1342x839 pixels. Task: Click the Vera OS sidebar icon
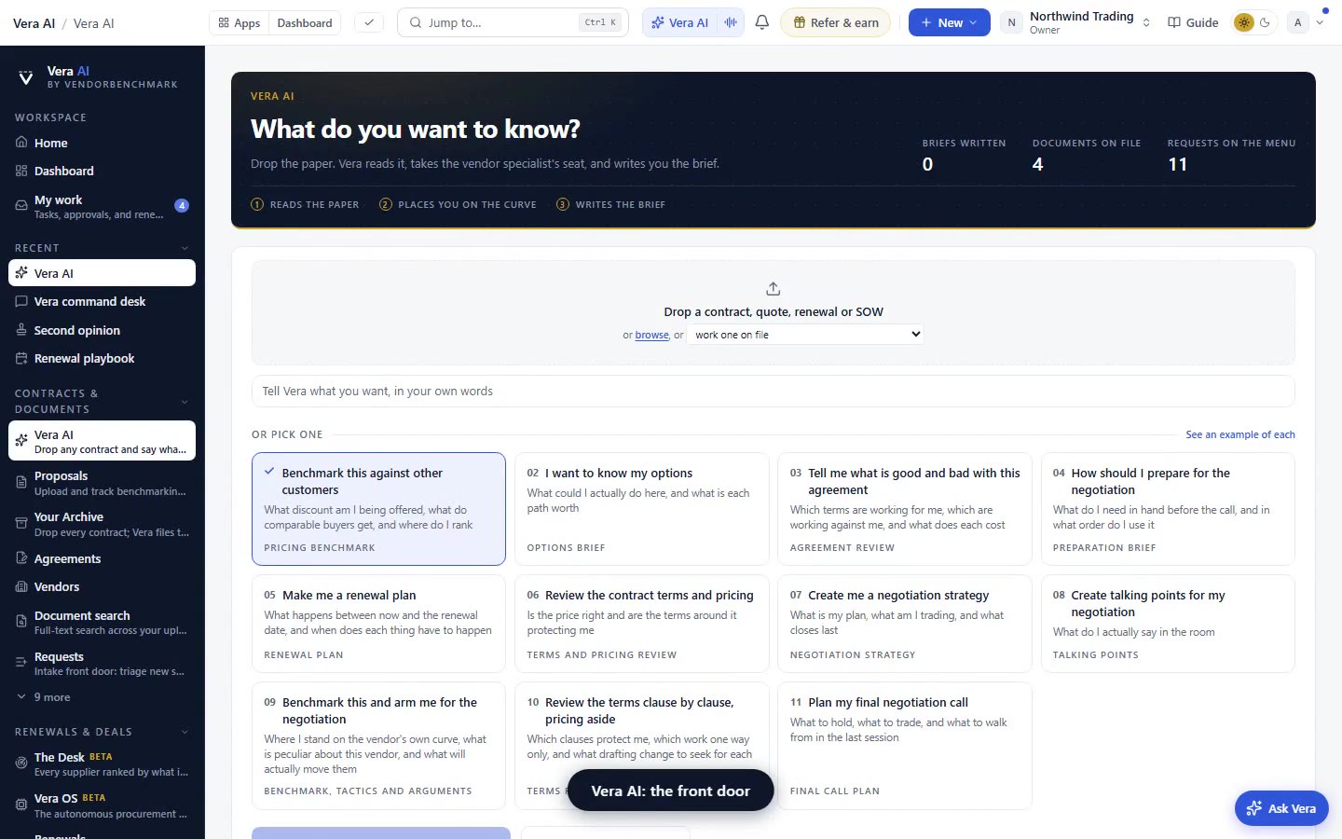[21, 805]
